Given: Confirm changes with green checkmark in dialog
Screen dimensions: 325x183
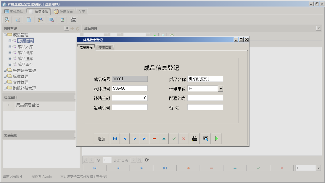Looking at the screenshot, I should tap(174, 139).
